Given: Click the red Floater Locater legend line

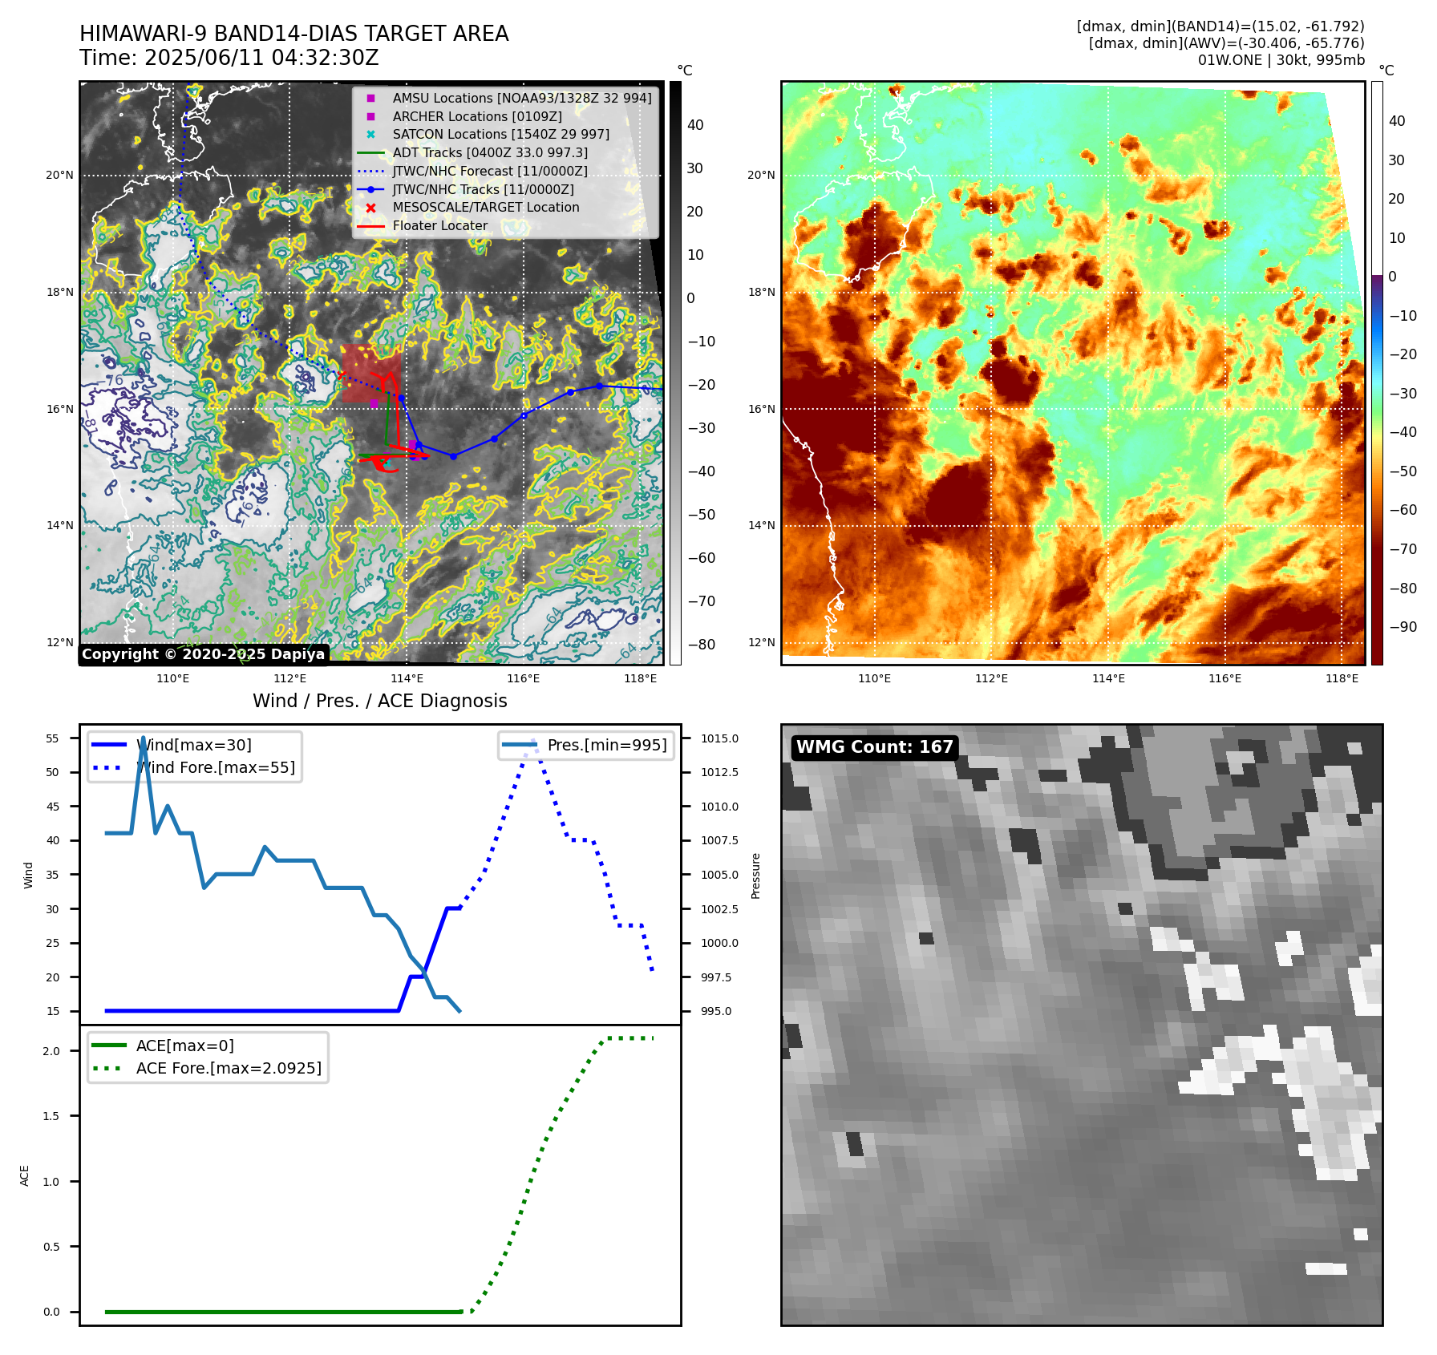Looking at the screenshot, I should tap(370, 226).
